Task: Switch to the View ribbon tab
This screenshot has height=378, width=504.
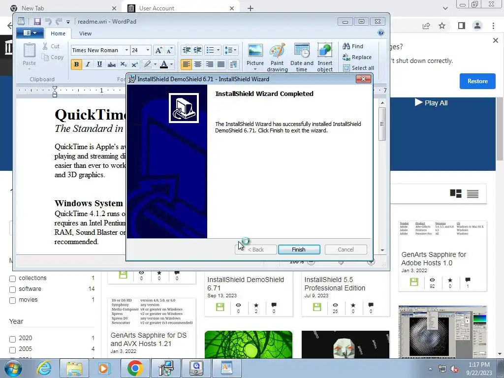Action: (x=85, y=33)
